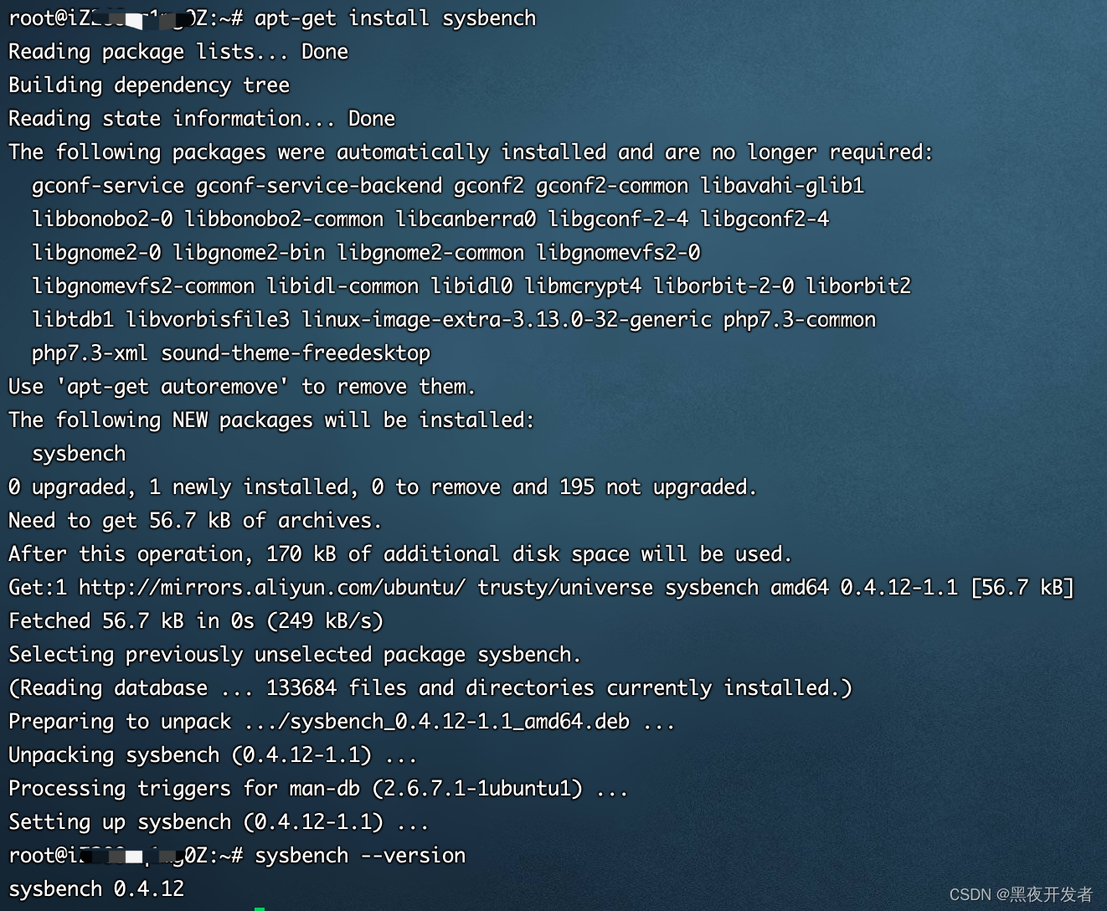
Task: Click 'Building dependency tree' line
Action: [149, 85]
